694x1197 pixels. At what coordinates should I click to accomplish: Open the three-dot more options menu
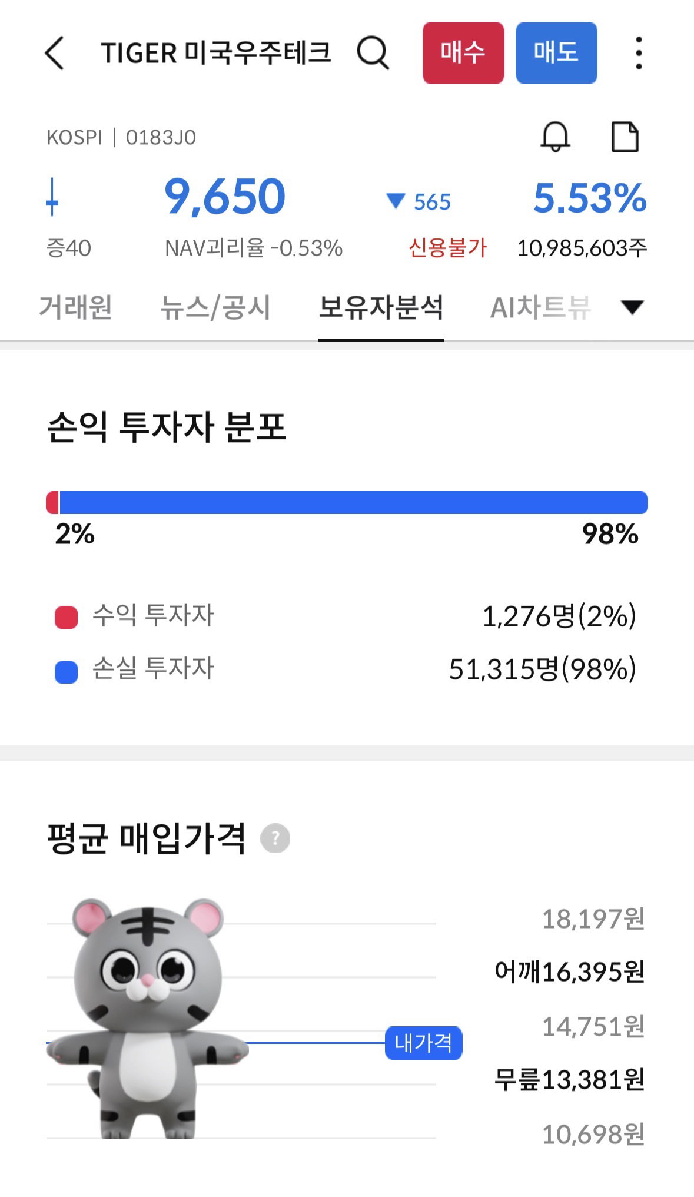[639, 53]
